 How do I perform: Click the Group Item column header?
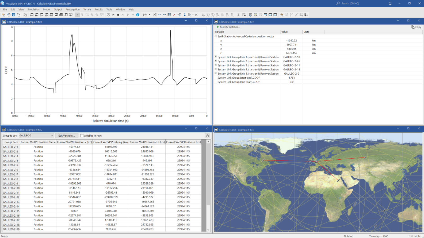click(11, 142)
